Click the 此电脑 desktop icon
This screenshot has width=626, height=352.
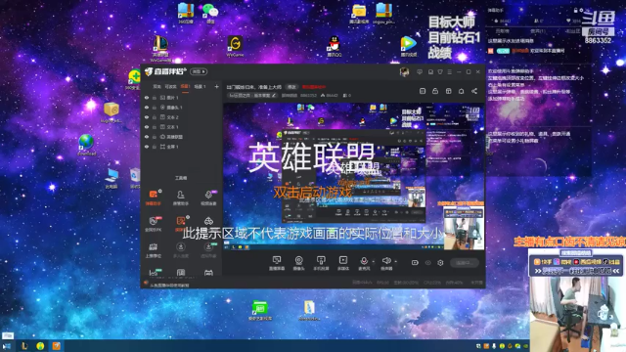[x=112, y=178]
